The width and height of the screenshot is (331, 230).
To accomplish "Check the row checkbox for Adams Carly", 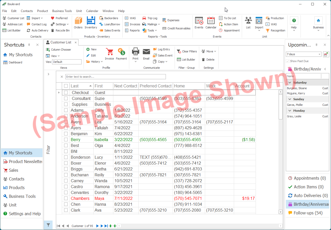I will click(x=65, y=110).
